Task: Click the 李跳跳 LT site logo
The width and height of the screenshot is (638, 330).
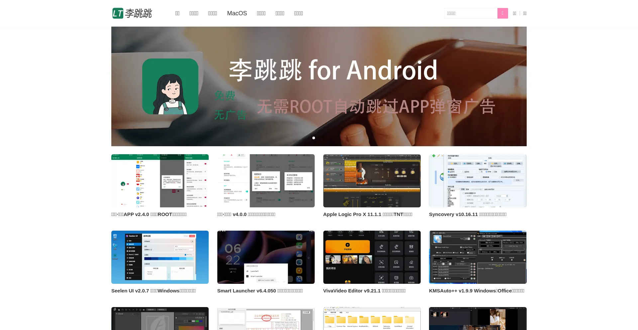Action: [132, 13]
